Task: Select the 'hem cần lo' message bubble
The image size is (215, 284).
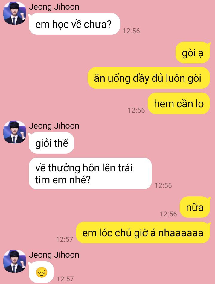Action: [179, 103]
